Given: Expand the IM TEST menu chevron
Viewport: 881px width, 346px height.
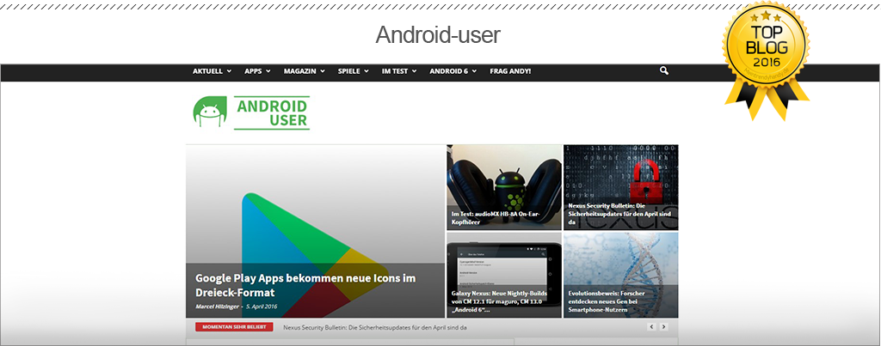Looking at the screenshot, I should click(414, 72).
